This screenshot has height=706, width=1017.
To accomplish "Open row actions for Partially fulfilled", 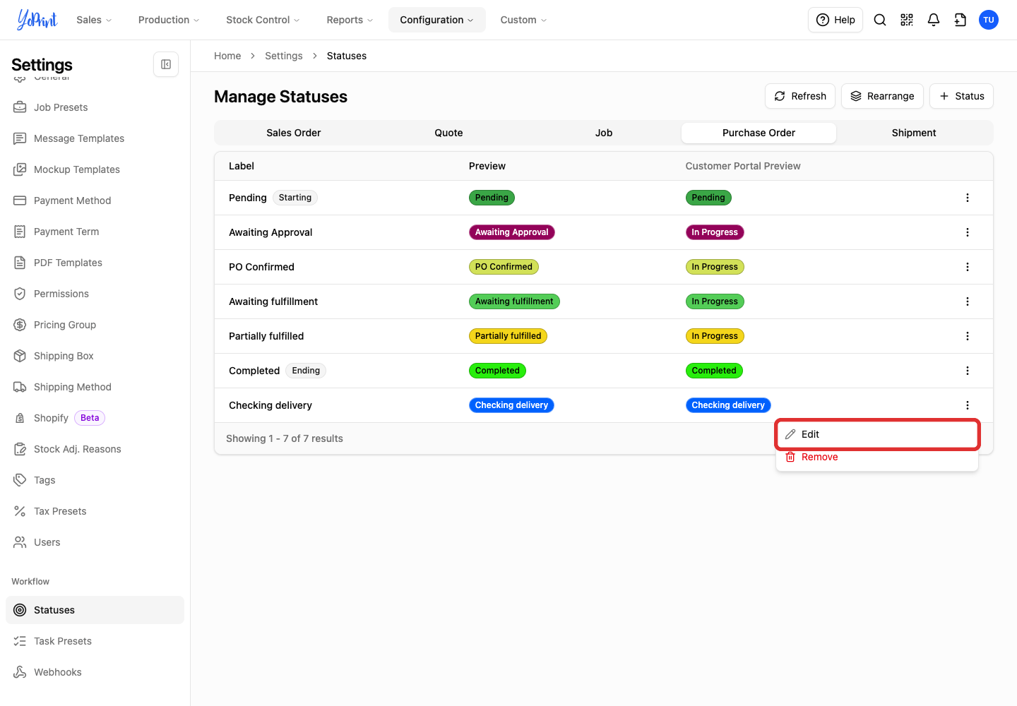I will [968, 336].
